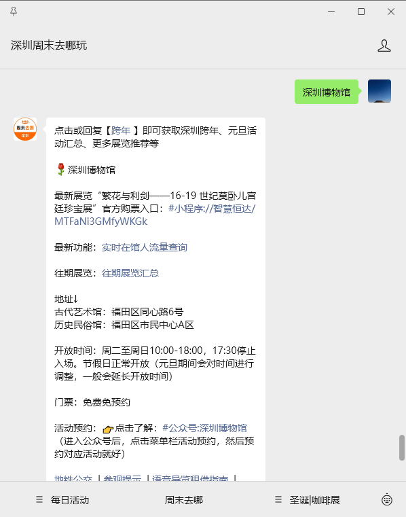Image resolution: width=406 pixels, height=517 pixels.
Task: Open 往期展览汇总 link
Action: click(130, 273)
